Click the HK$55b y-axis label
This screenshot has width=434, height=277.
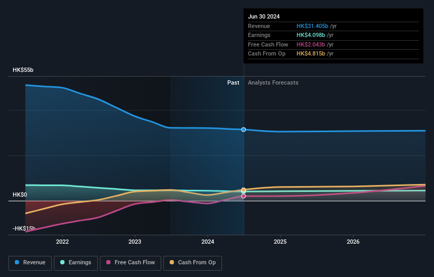tap(23, 70)
